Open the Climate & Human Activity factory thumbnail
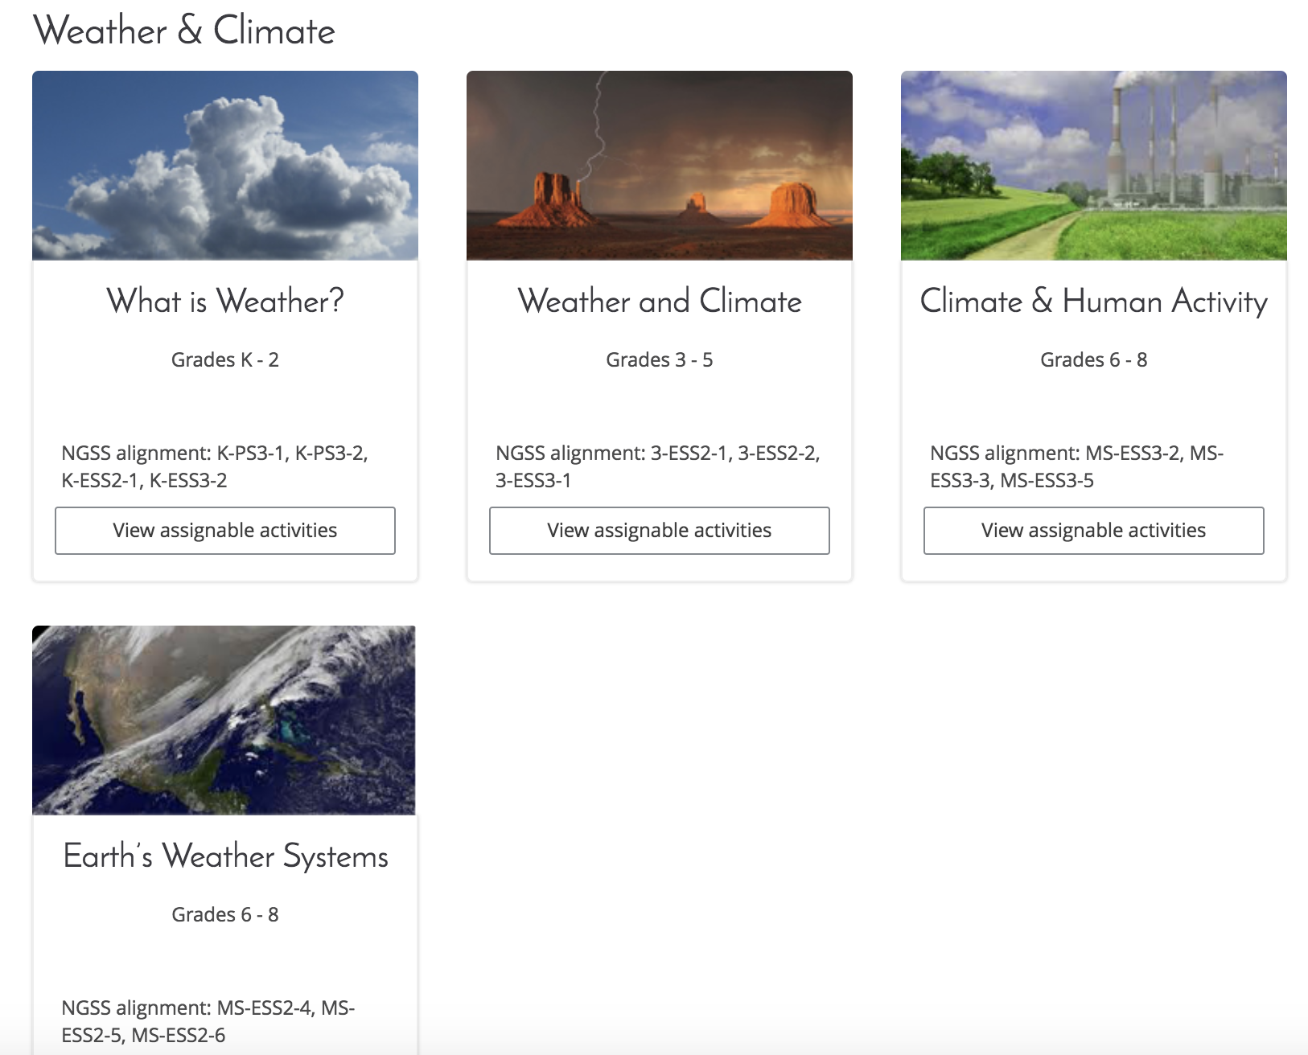Screen dimensions: 1308x1055 (x=1094, y=166)
